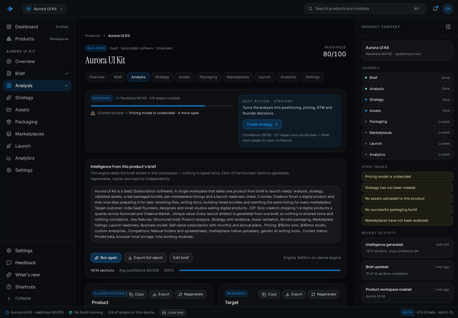
Task: Click Run again button
Action: point(106,258)
